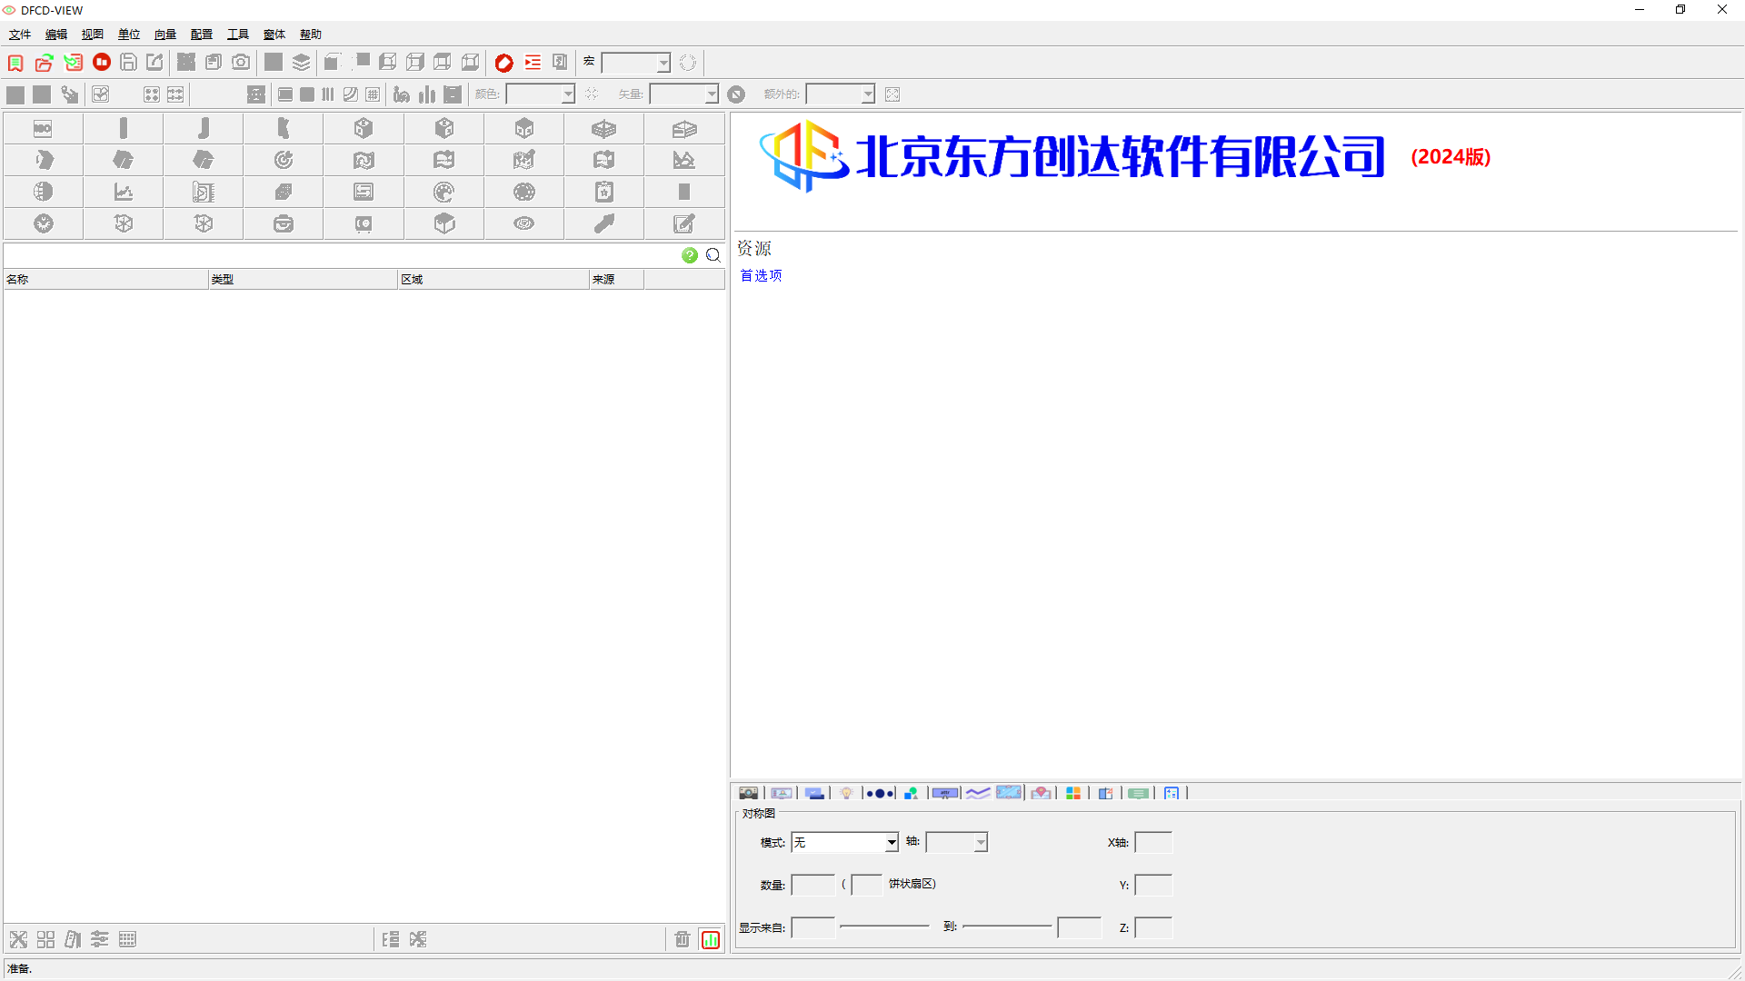Open the 编辑 menu

56,35
